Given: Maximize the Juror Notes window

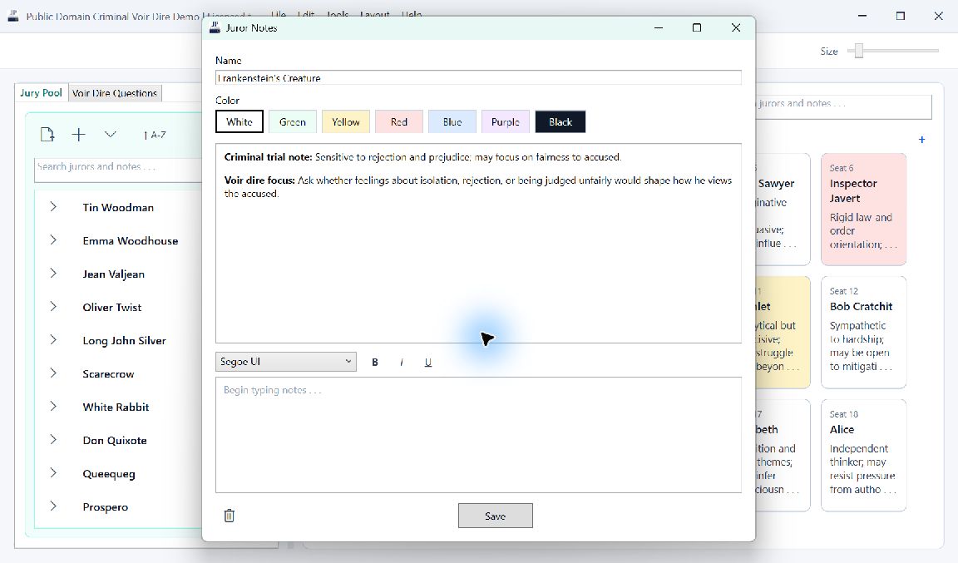Looking at the screenshot, I should tap(697, 27).
